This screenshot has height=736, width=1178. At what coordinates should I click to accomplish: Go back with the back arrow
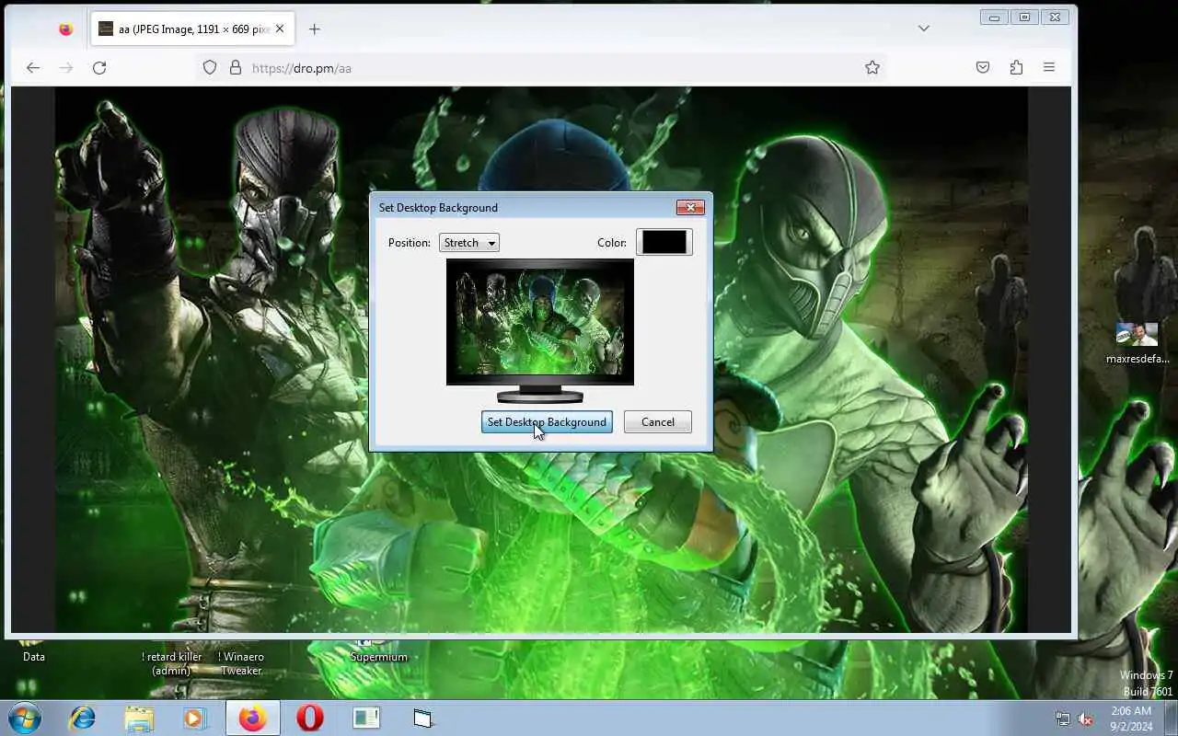[x=33, y=67]
